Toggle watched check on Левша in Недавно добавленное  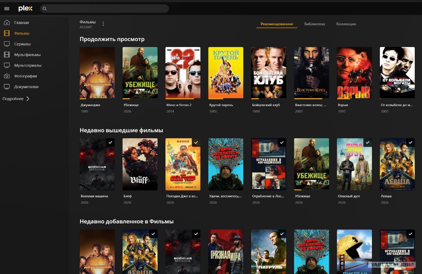tap(153, 234)
